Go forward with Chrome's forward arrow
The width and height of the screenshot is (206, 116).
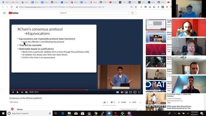pos(7,7)
